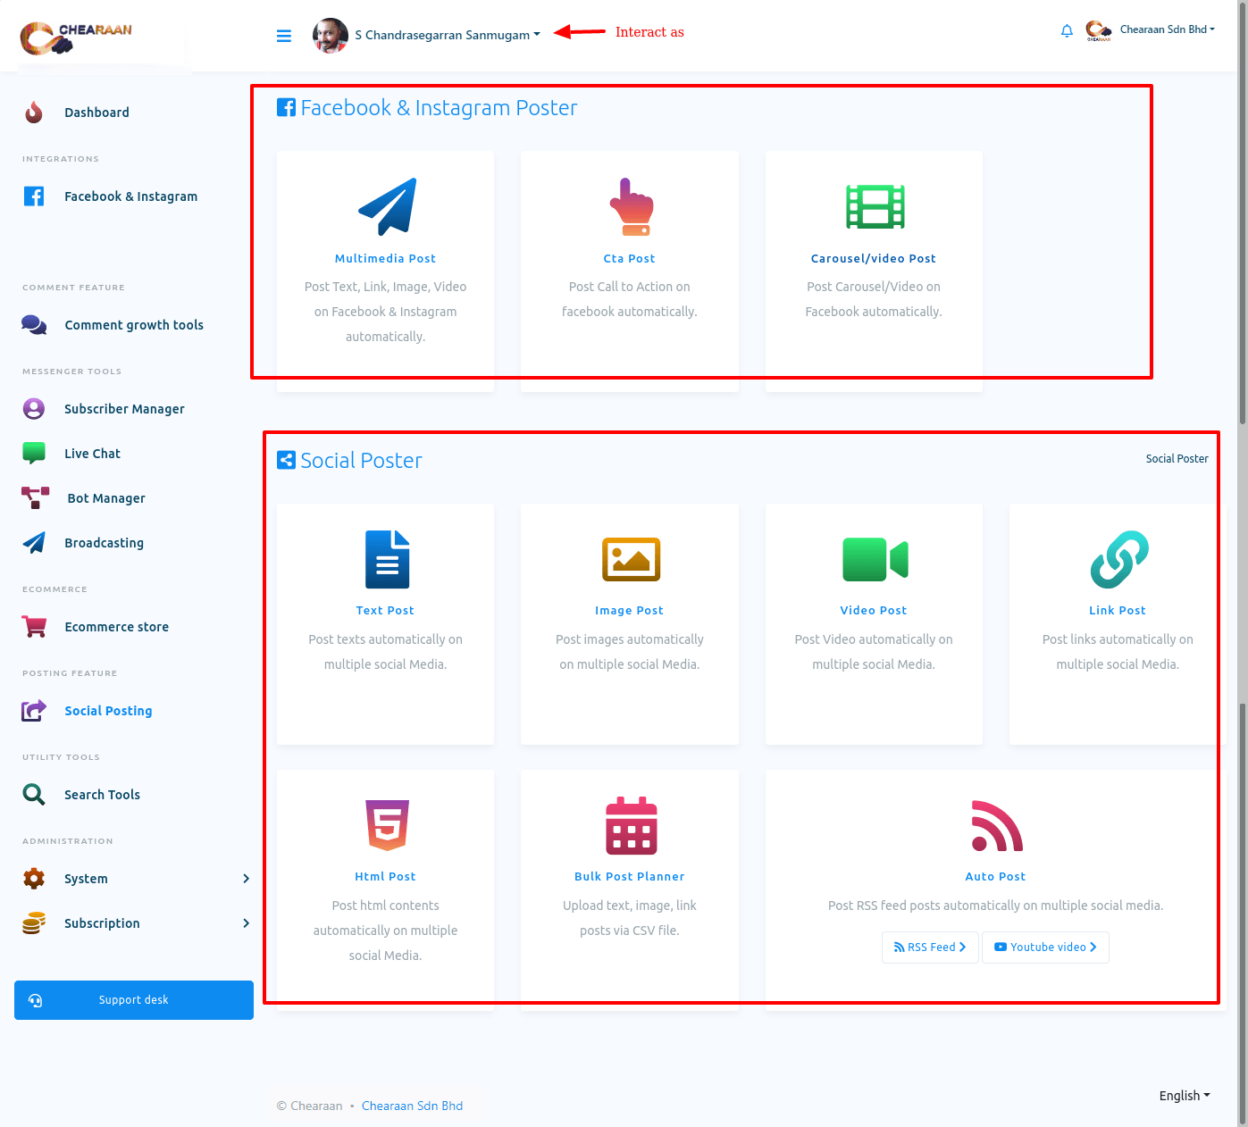Select the Cta Post hand pointer icon

631,206
